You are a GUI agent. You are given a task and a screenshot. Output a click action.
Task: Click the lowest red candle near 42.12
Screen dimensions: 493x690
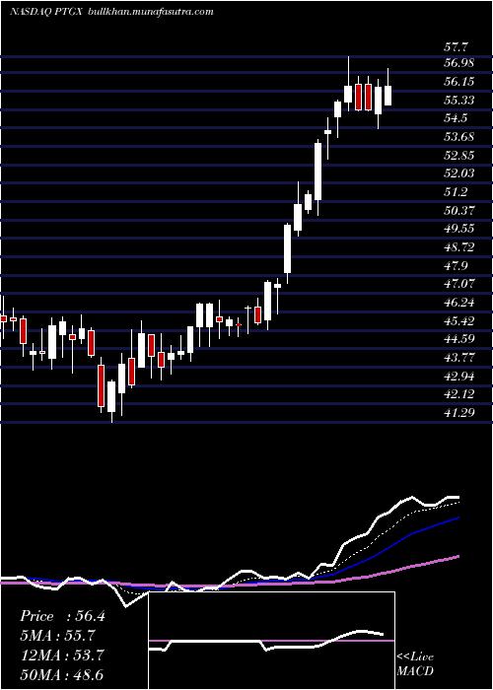point(102,385)
